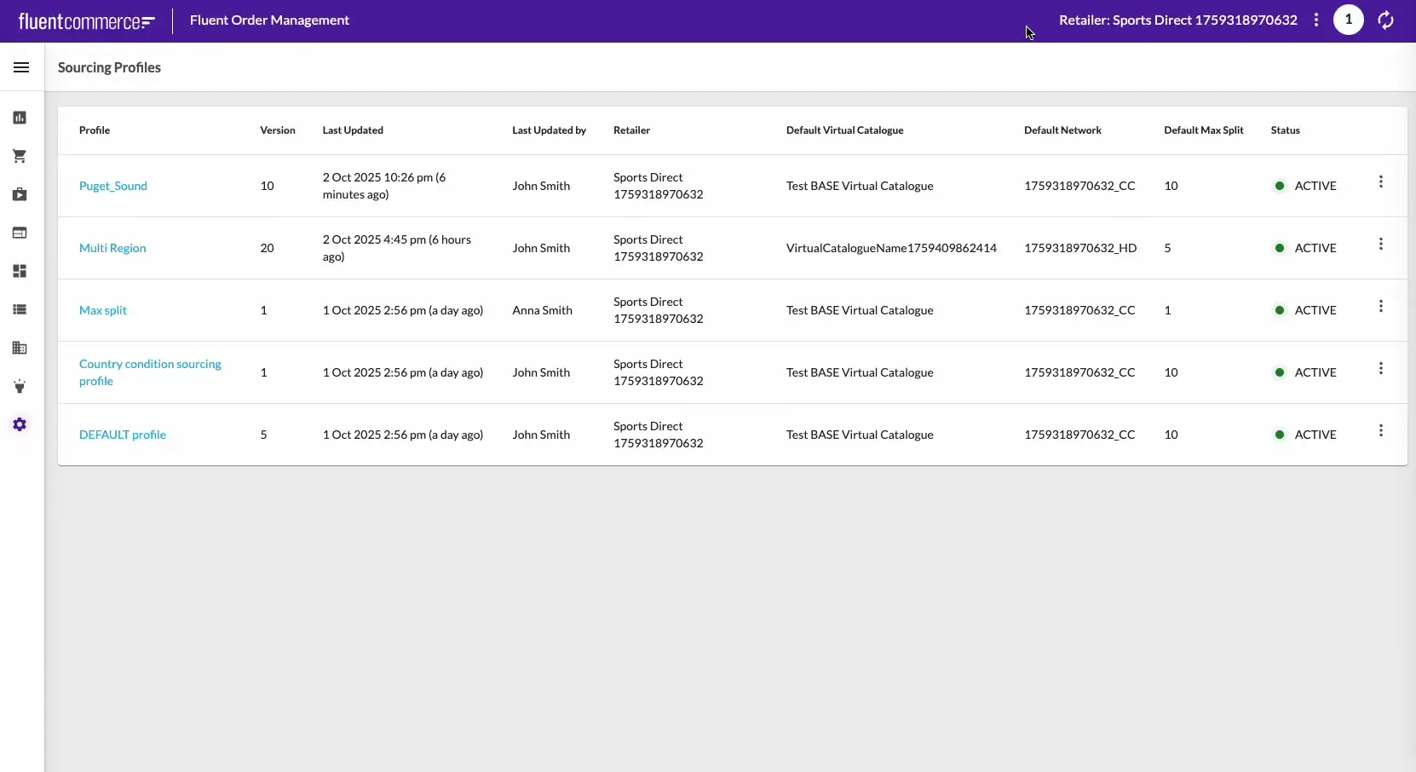Open row actions menu for Multi Region
Viewport: 1416px width, 772px height.
[1380, 245]
